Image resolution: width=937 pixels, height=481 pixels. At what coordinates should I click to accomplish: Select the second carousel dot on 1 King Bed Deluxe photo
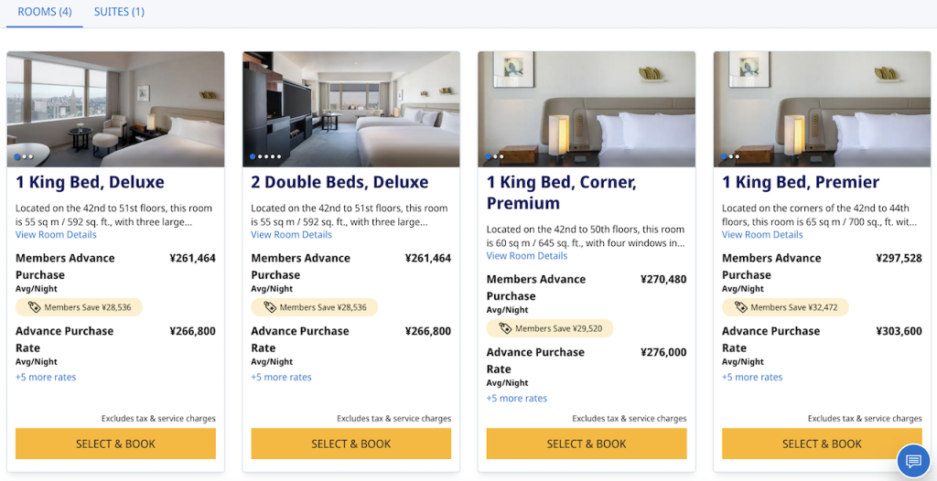point(25,156)
